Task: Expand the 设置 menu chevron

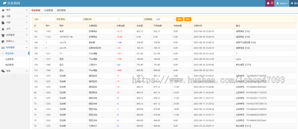Action: (26, 16)
